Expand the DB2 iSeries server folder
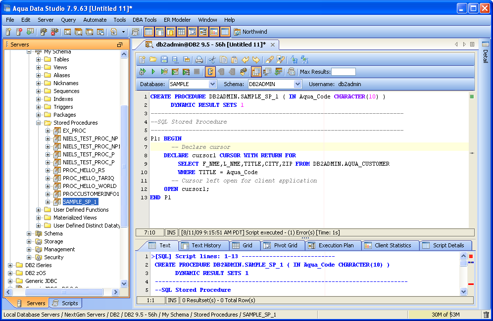 click(x=10, y=265)
